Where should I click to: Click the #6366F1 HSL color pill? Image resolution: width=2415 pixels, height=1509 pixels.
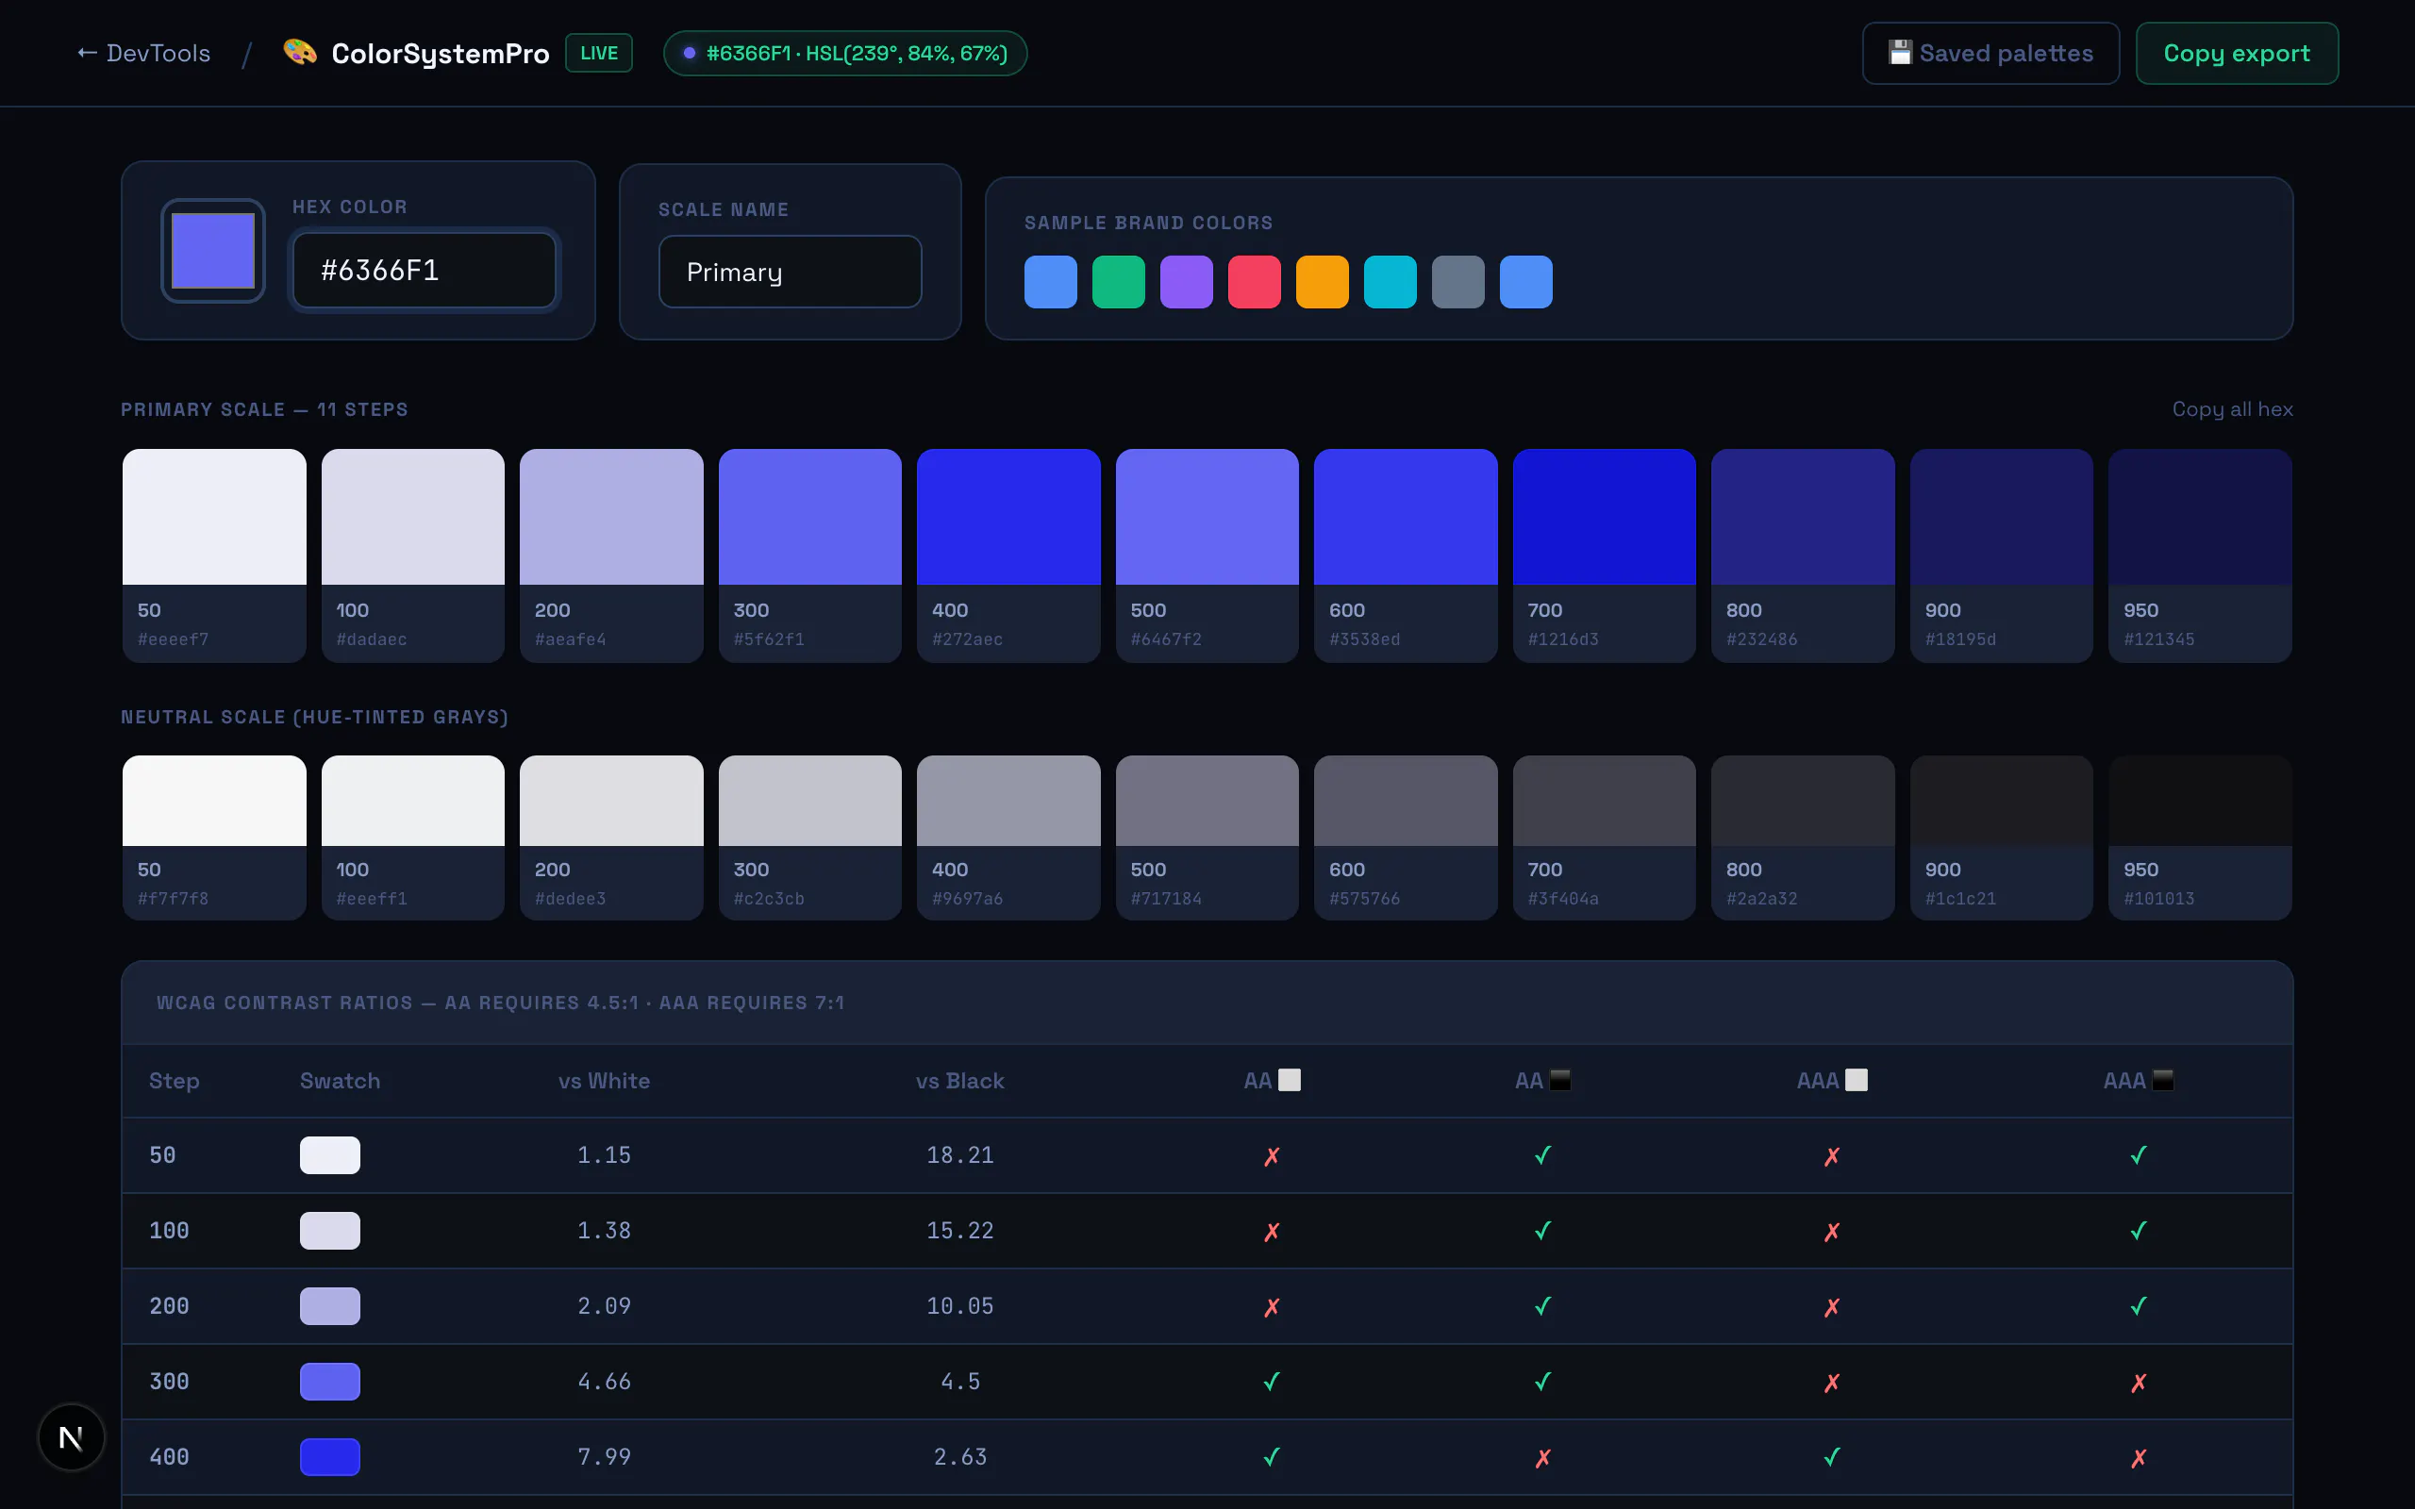click(x=845, y=53)
